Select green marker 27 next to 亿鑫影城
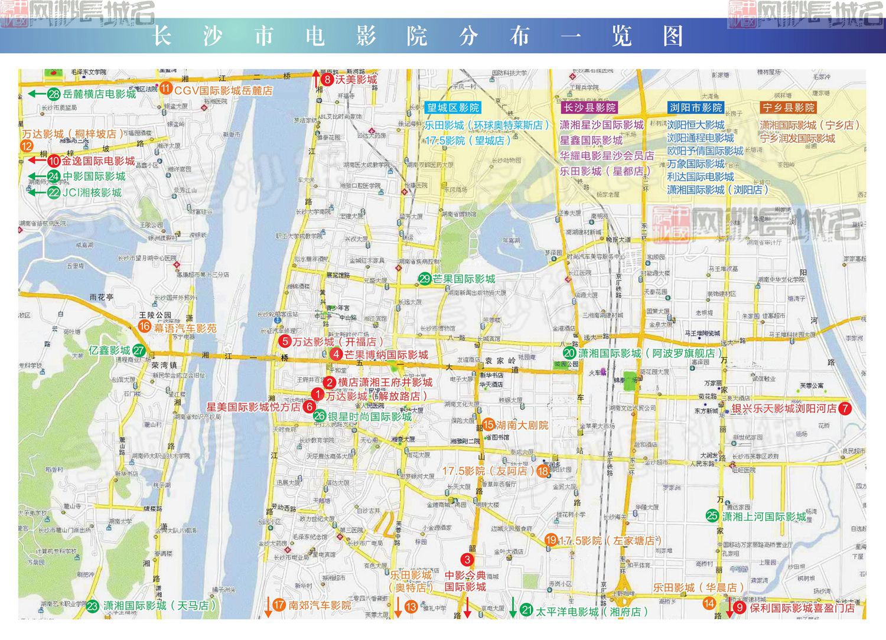 [x=139, y=350]
